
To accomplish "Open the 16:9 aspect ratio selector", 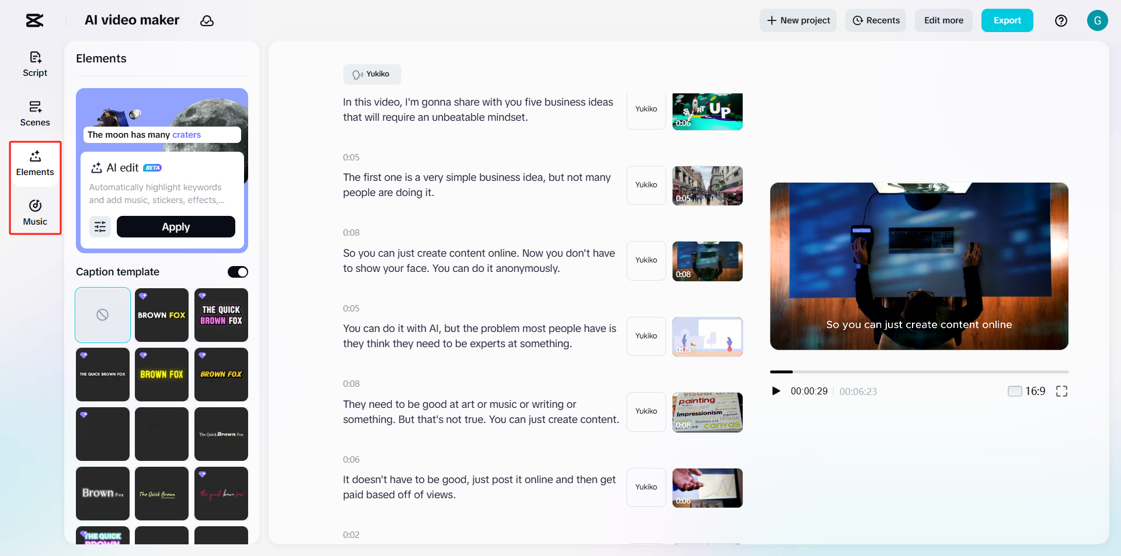I will [1026, 391].
